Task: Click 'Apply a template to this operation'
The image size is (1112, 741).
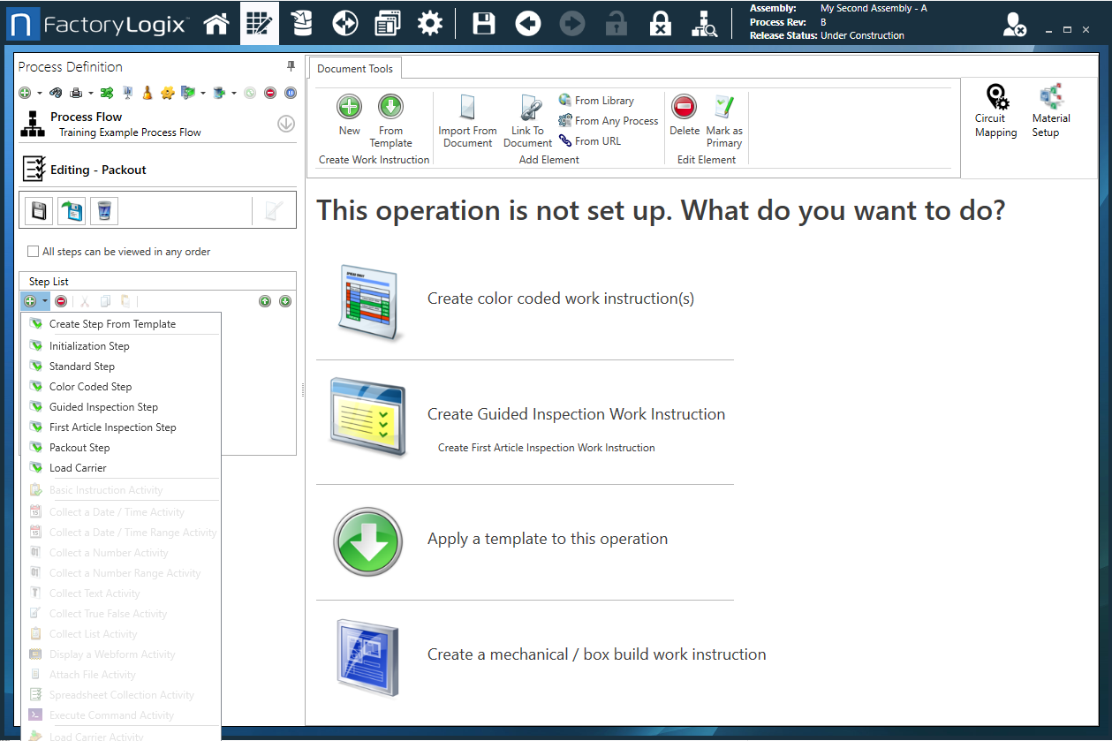Action: coord(547,539)
